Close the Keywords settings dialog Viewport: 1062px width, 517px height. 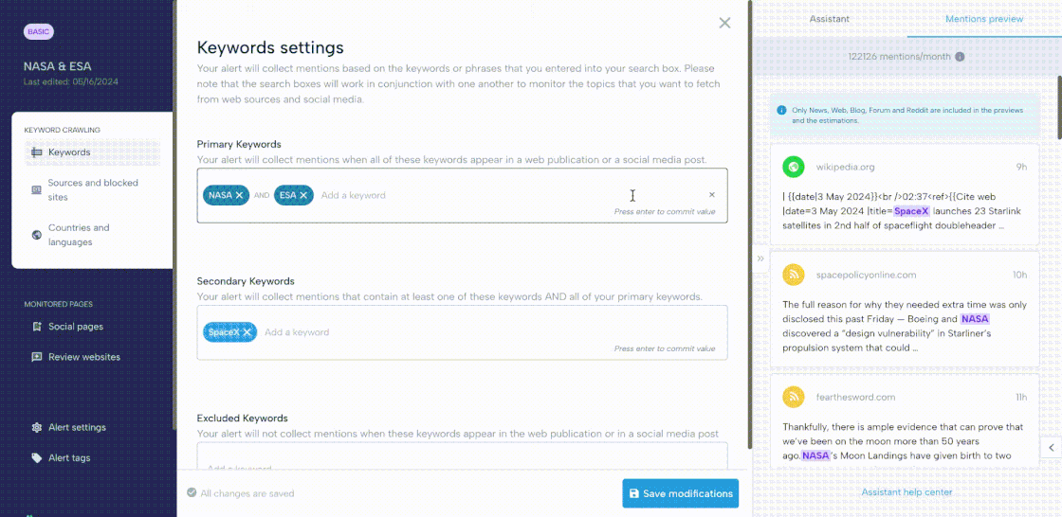coord(724,23)
